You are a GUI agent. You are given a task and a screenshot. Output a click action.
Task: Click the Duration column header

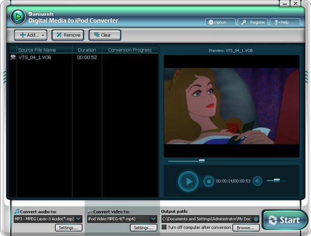click(87, 50)
